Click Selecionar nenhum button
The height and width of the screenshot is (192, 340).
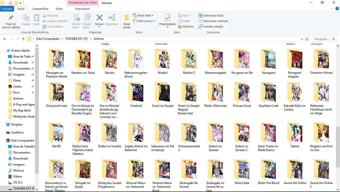tap(213, 21)
